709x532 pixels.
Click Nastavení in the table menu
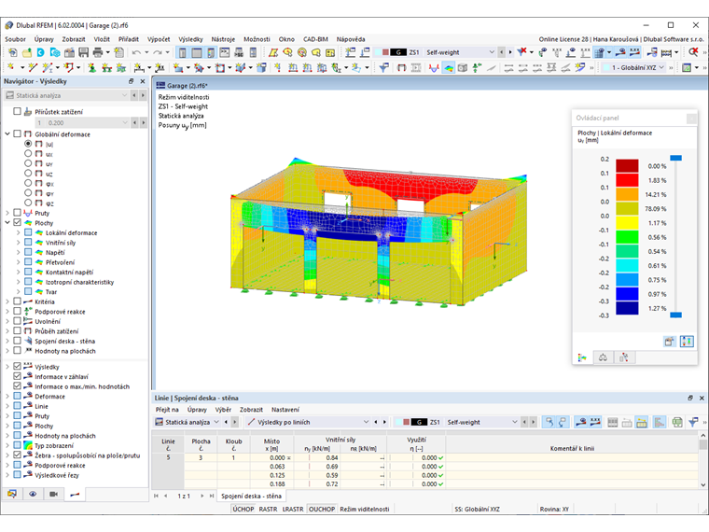pos(285,410)
